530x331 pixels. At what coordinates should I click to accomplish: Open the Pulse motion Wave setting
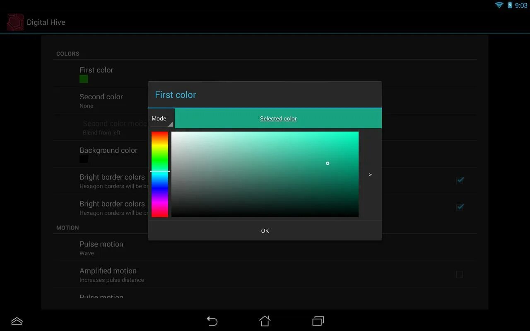tap(265, 247)
